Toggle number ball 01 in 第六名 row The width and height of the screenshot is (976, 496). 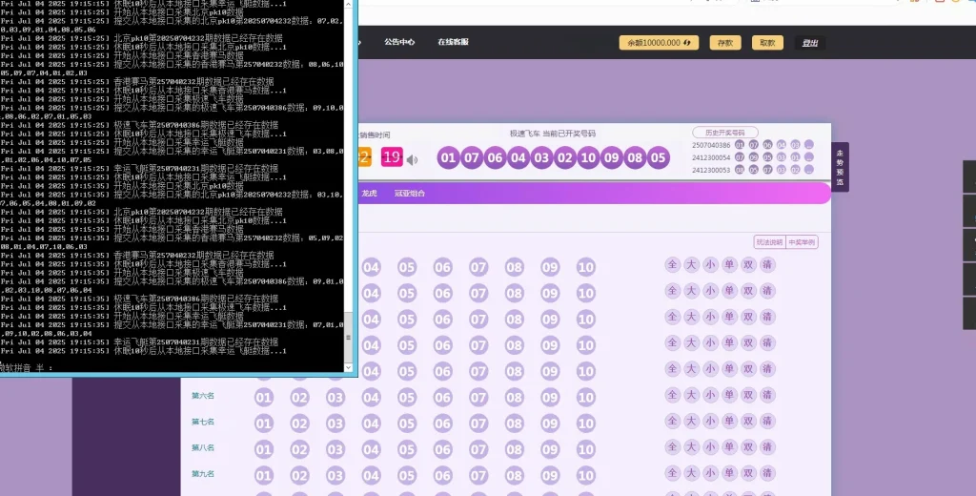tap(264, 397)
